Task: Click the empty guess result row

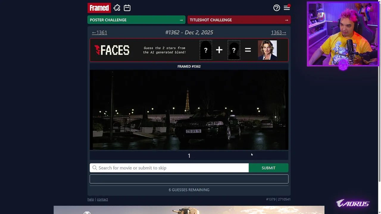Action: 189,179
